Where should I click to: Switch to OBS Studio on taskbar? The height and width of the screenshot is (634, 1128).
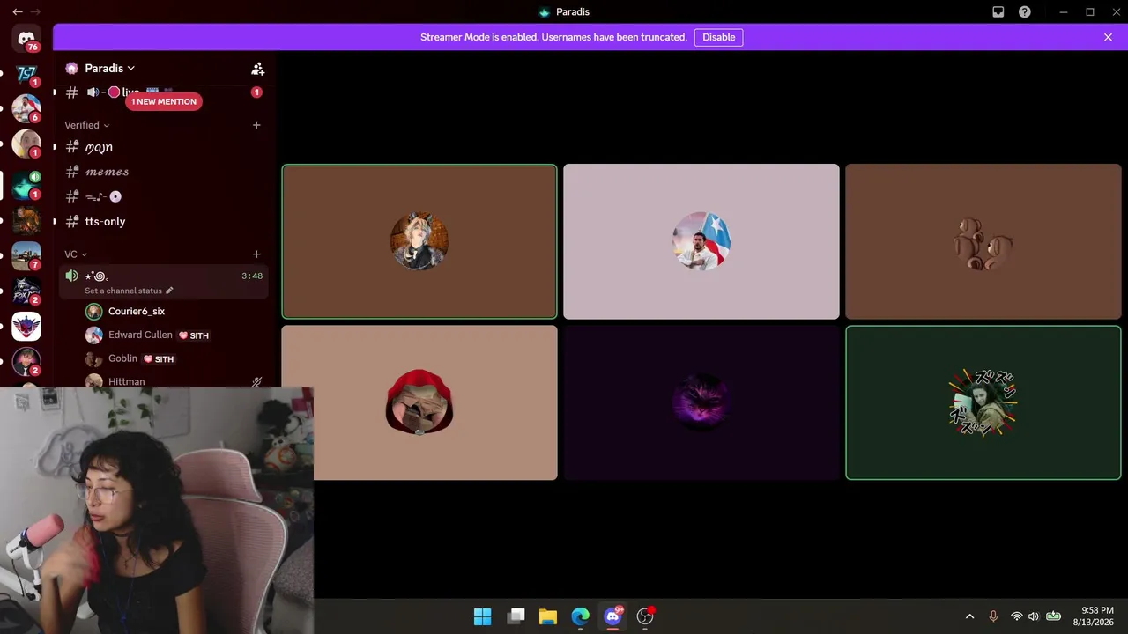(x=645, y=616)
